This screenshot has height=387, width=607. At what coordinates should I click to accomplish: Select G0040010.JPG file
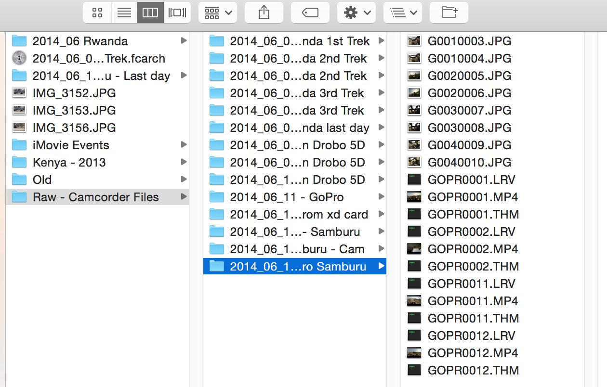492,162
